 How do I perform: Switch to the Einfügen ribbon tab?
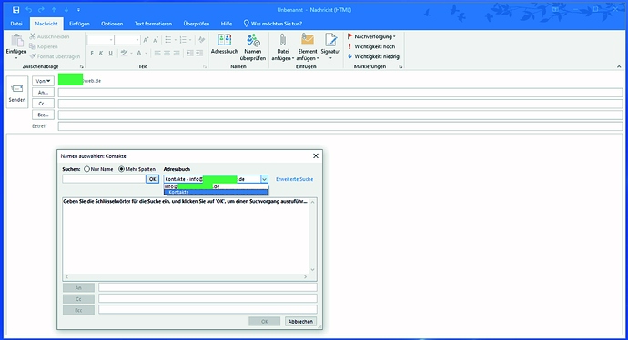tap(79, 24)
